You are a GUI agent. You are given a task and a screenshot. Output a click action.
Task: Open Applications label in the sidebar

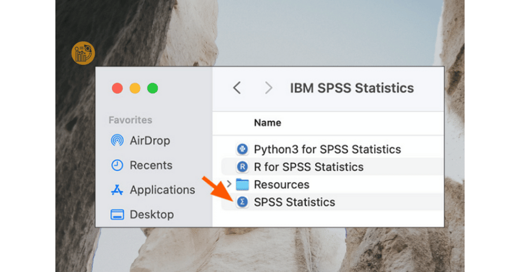click(162, 190)
